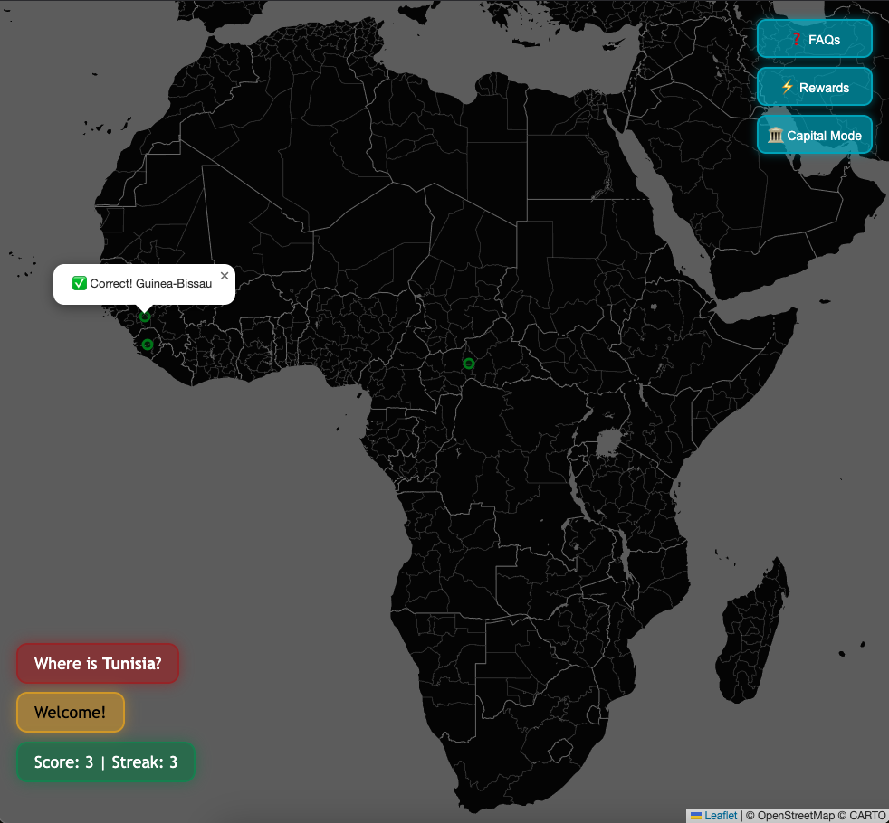
Task: Click the building icon on Capital Mode
Action: tap(776, 136)
